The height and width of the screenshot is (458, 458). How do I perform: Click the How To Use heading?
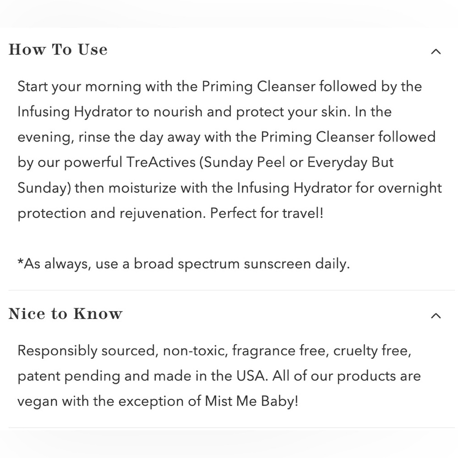click(58, 49)
